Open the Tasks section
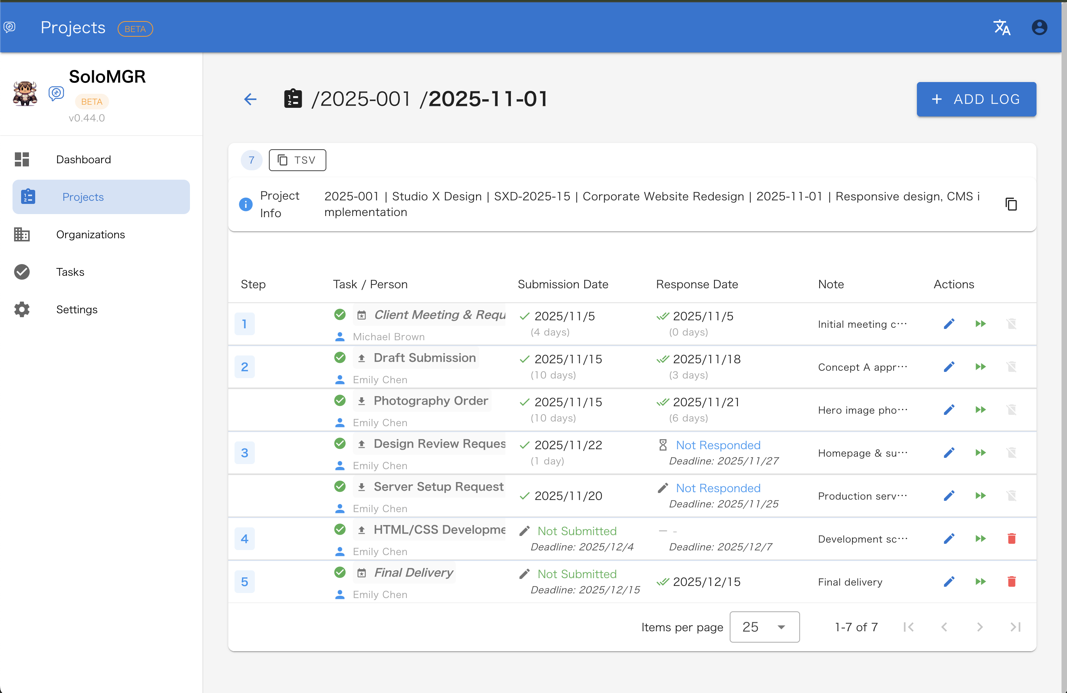 click(x=70, y=271)
